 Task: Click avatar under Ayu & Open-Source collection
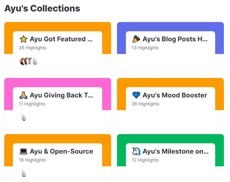coord(24,174)
